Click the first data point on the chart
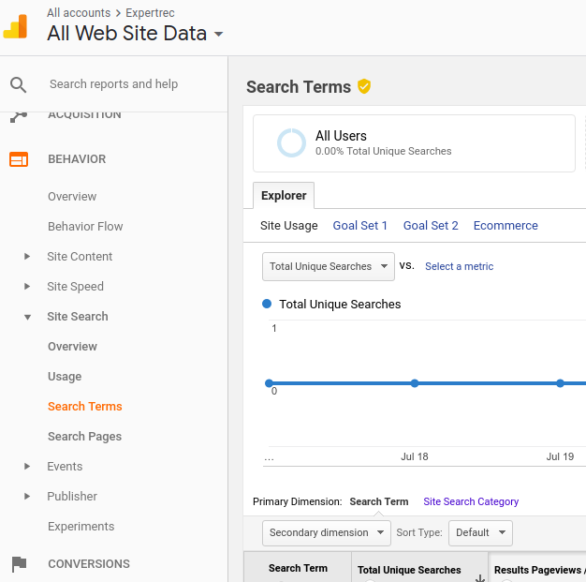Viewport: 586px width, 582px height. pyautogui.click(x=269, y=383)
